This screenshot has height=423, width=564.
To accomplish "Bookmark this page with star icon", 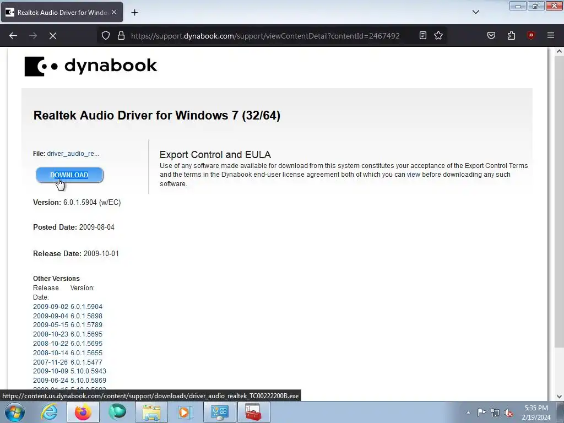I will 438,35.
